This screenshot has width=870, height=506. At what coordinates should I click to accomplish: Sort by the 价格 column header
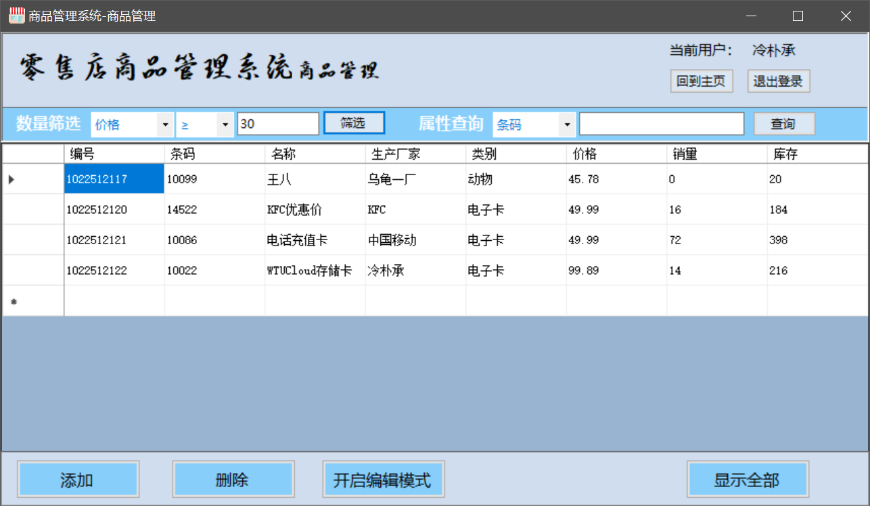coord(617,154)
